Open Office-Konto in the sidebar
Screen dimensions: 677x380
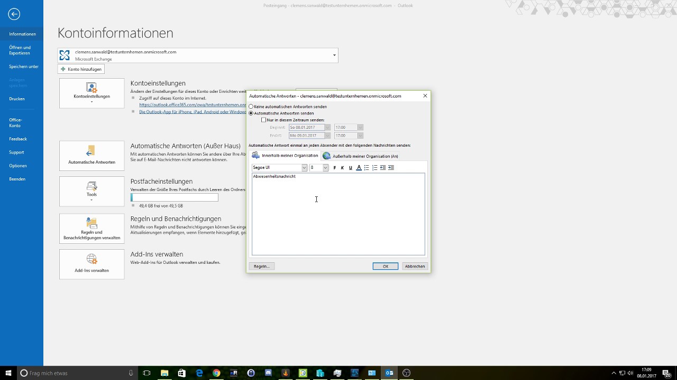click(x=22, y=122)
